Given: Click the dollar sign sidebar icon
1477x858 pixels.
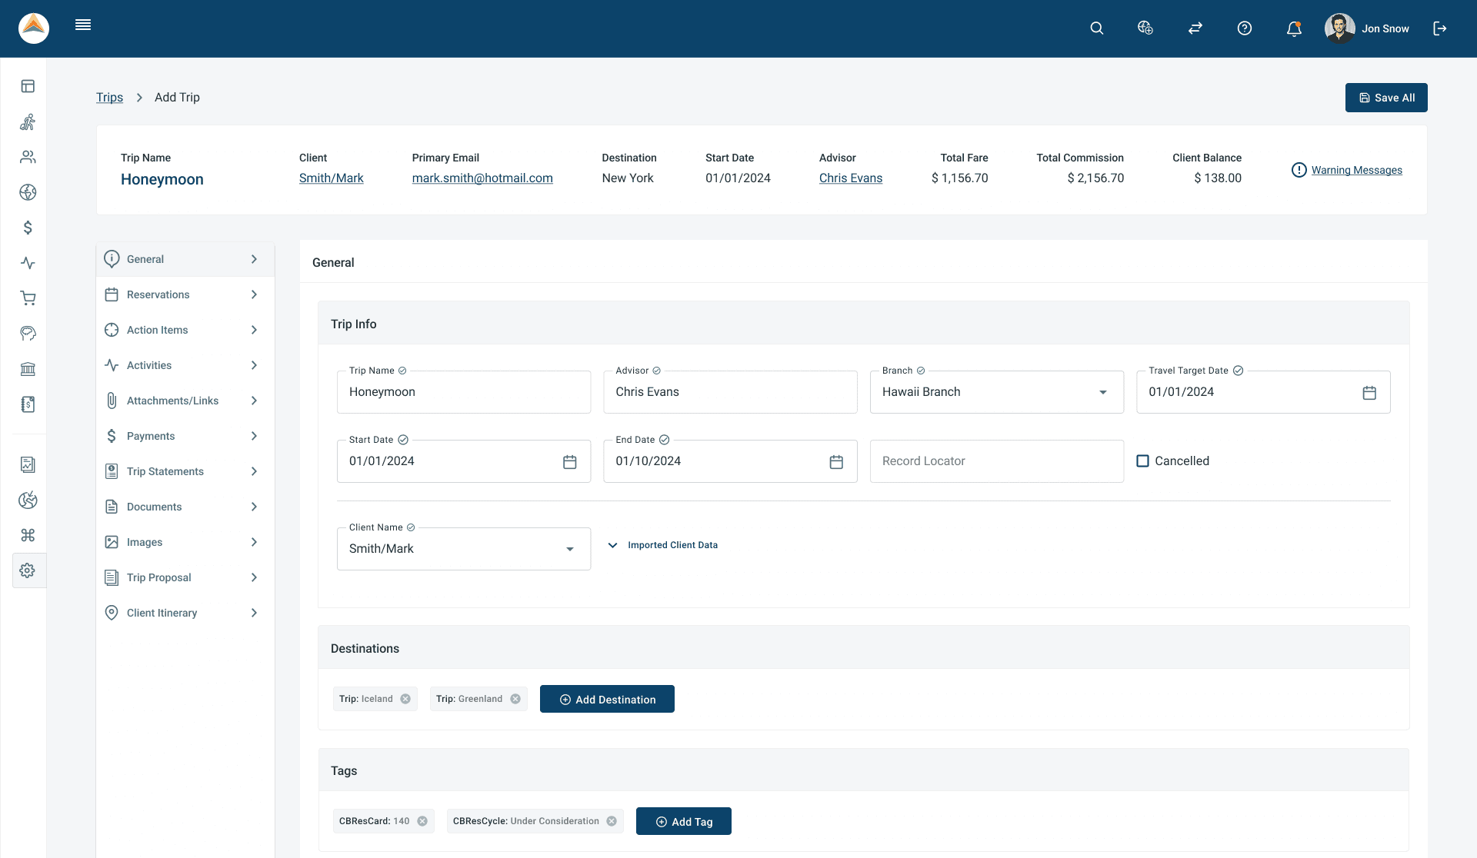Looking at the screenshot, I should pos(28,228).
